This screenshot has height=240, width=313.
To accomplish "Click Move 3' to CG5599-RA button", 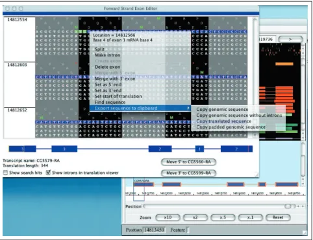I will tap(188, 173).
